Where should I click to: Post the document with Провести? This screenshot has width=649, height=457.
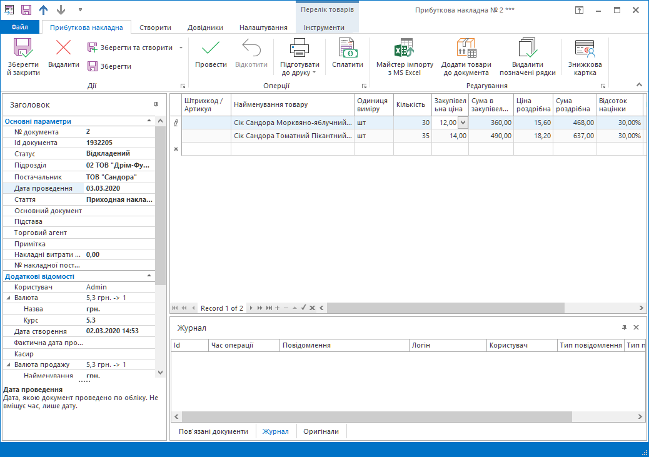point(211,48)
